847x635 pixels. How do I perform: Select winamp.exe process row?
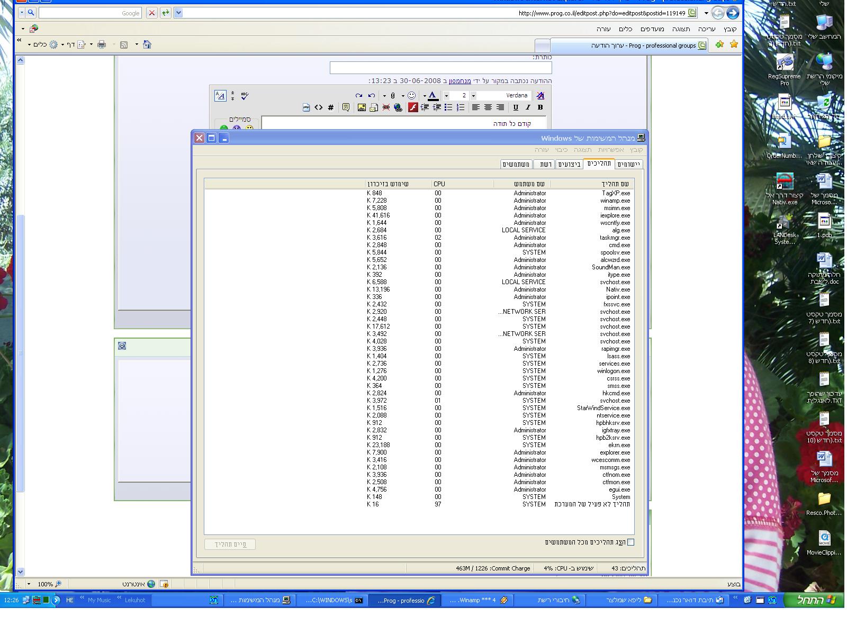click(x=419, y=201)
